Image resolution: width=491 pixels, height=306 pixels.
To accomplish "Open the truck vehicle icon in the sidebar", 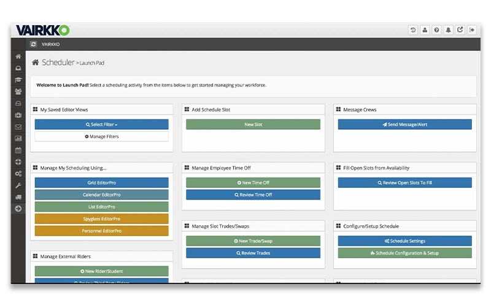I will [18, 197].
